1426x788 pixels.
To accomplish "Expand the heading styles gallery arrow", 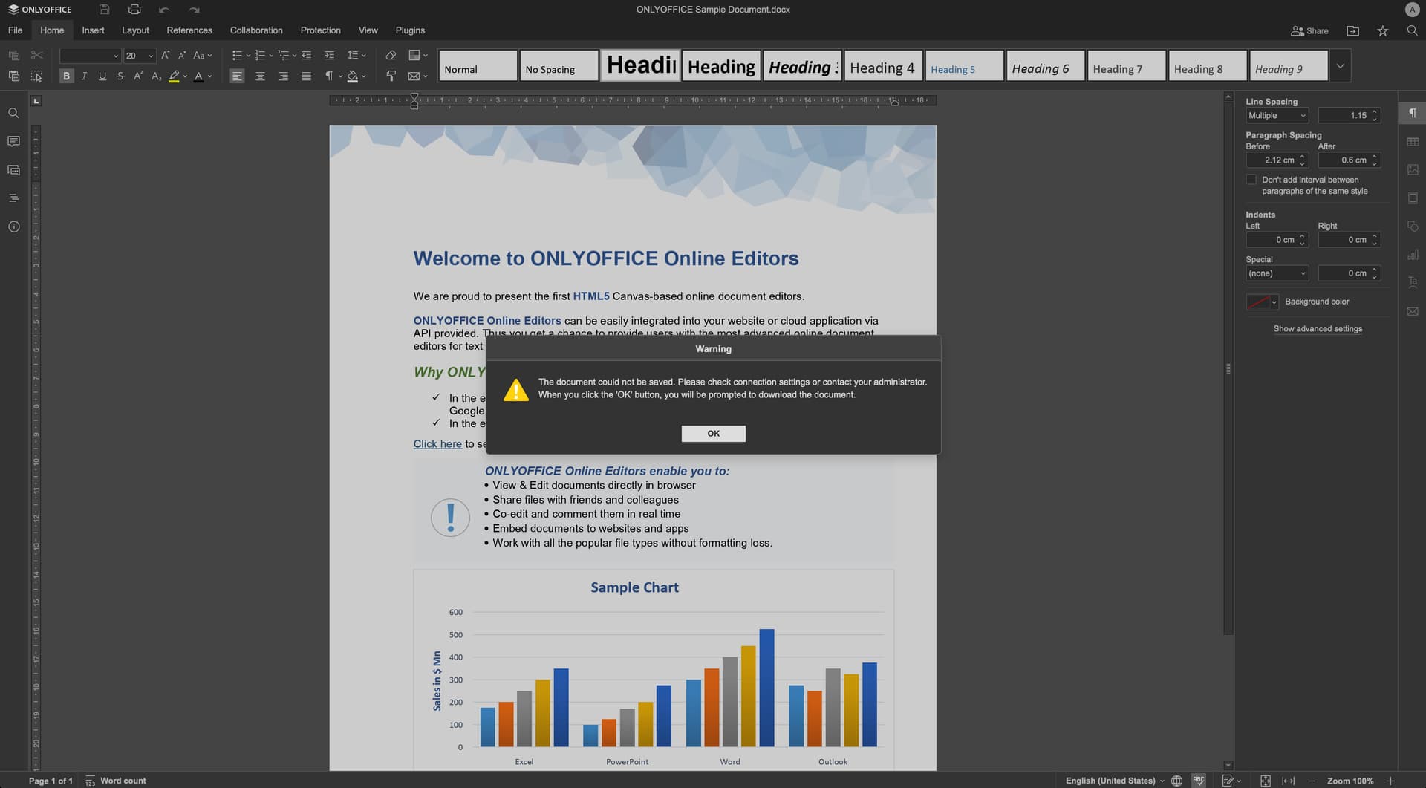I will 1340,65.
